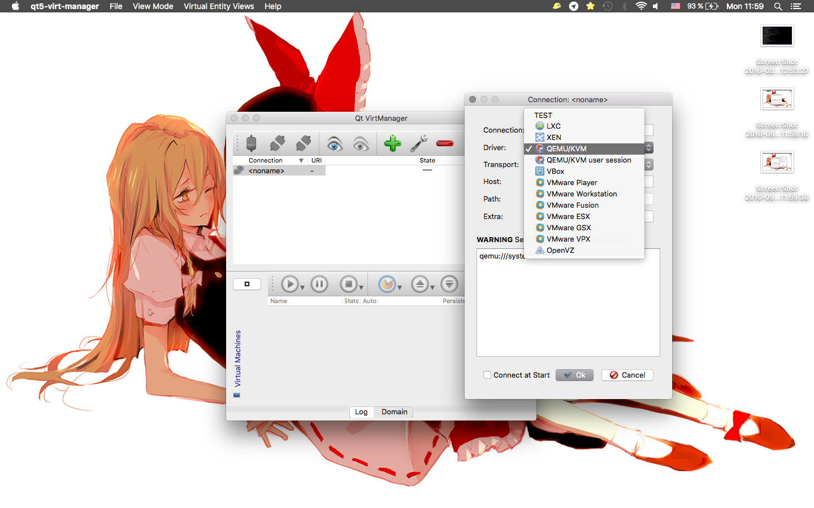
Task: Choose VMware ESX driver
Action: (584, 216)
